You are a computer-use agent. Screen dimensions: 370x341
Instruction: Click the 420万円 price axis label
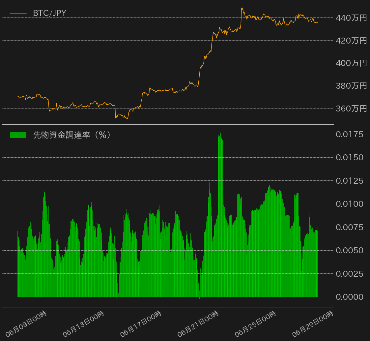pyautogui.click(x=351, y=41)
